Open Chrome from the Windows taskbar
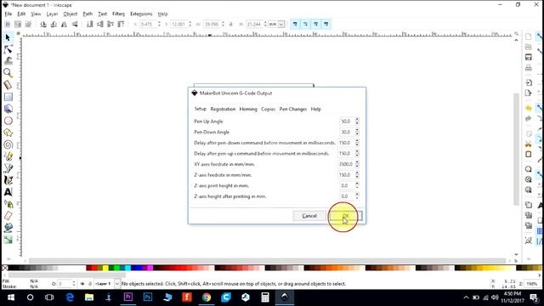 [207, 297]
